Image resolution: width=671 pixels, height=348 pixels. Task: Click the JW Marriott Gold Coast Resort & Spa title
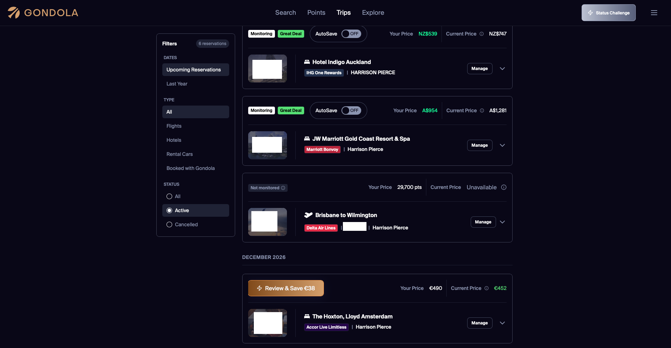point(361,139)
